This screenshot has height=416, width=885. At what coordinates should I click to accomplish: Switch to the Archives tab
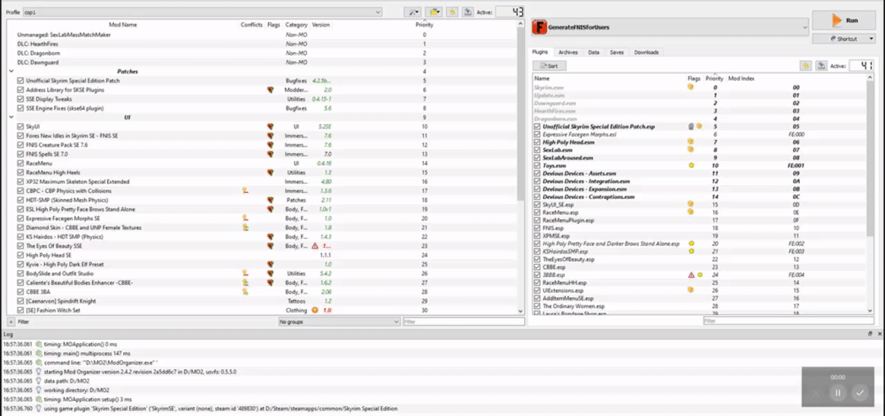568,52
